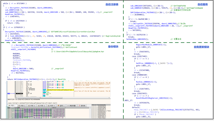
Task: Click 'case 232673465:' label
Action: coord(140,56)
